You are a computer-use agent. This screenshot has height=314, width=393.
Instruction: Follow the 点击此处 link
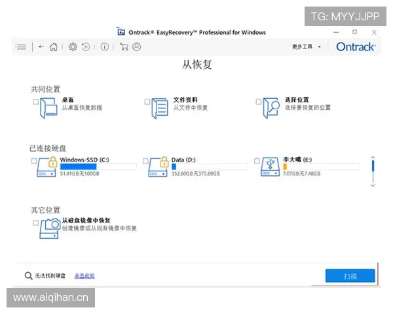84,275
